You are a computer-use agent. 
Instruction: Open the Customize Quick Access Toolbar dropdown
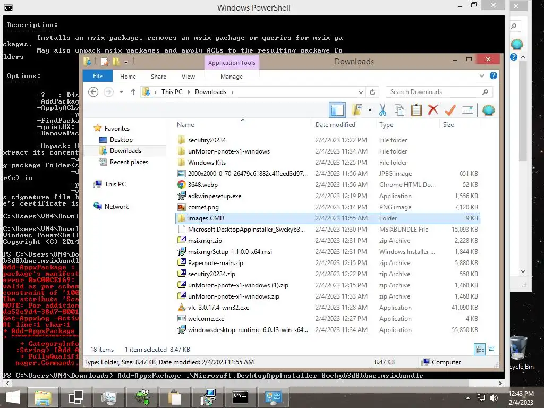[x=126, y=62]
